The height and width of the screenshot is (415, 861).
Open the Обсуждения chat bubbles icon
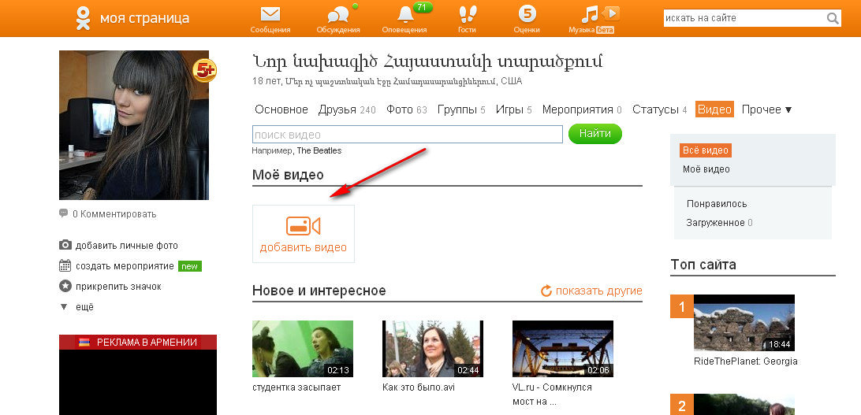(338, 14)
